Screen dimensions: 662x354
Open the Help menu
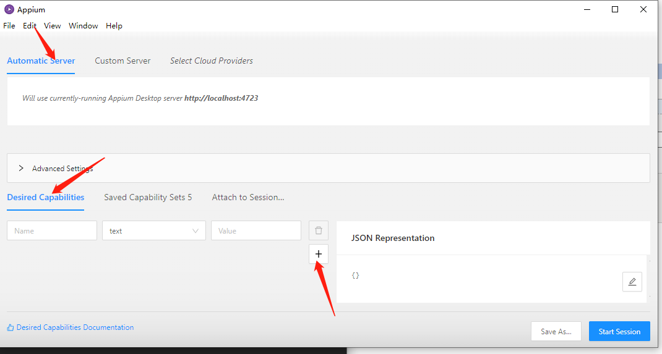click(x=114, y=25)
